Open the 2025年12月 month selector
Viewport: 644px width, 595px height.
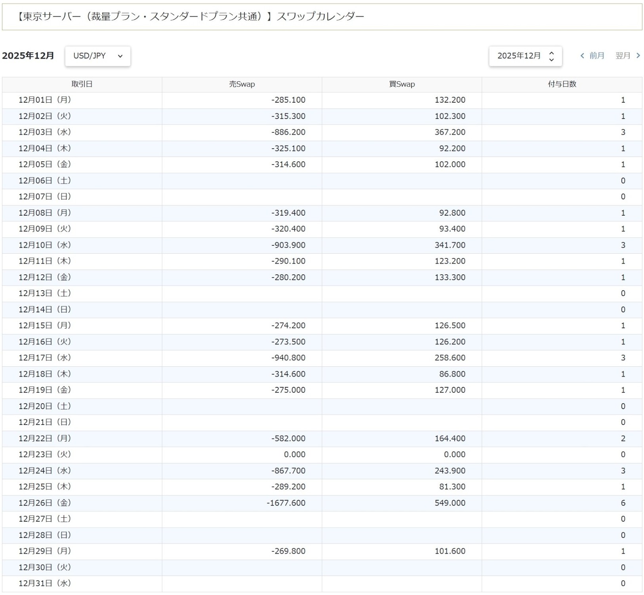[x=525, y=56]
